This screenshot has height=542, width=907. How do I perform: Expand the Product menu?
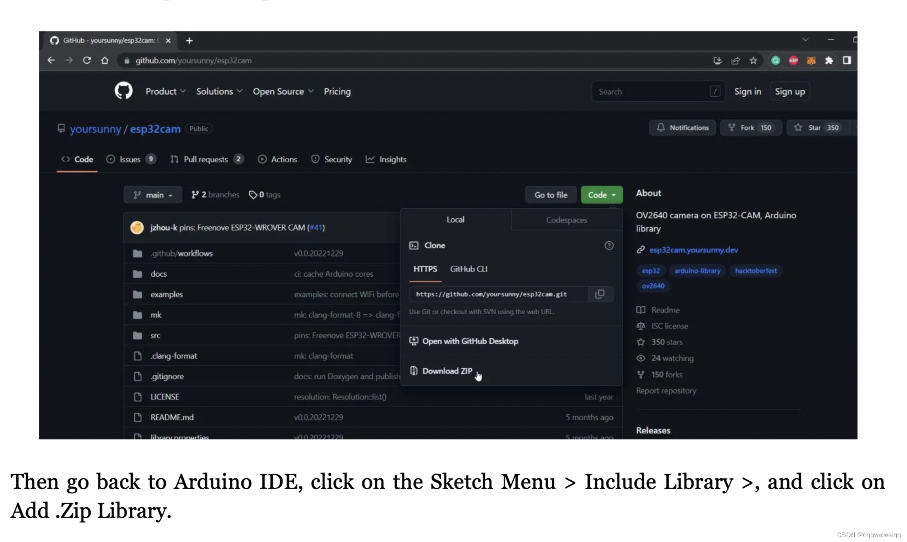[x=165, y=91]
